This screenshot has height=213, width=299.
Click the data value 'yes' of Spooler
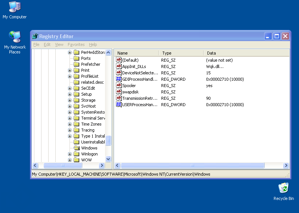(x=209, y=86)
